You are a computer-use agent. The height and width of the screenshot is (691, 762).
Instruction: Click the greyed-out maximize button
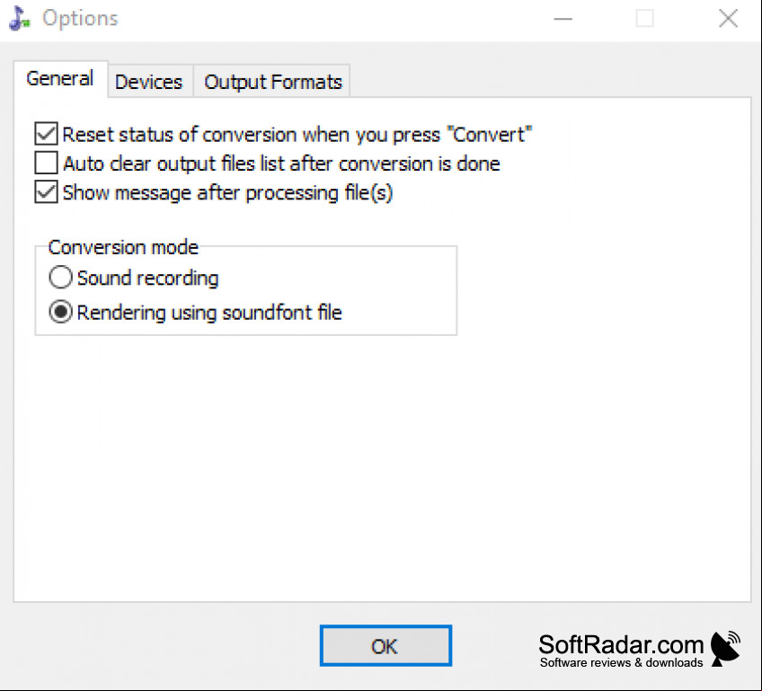click(645, 19)
